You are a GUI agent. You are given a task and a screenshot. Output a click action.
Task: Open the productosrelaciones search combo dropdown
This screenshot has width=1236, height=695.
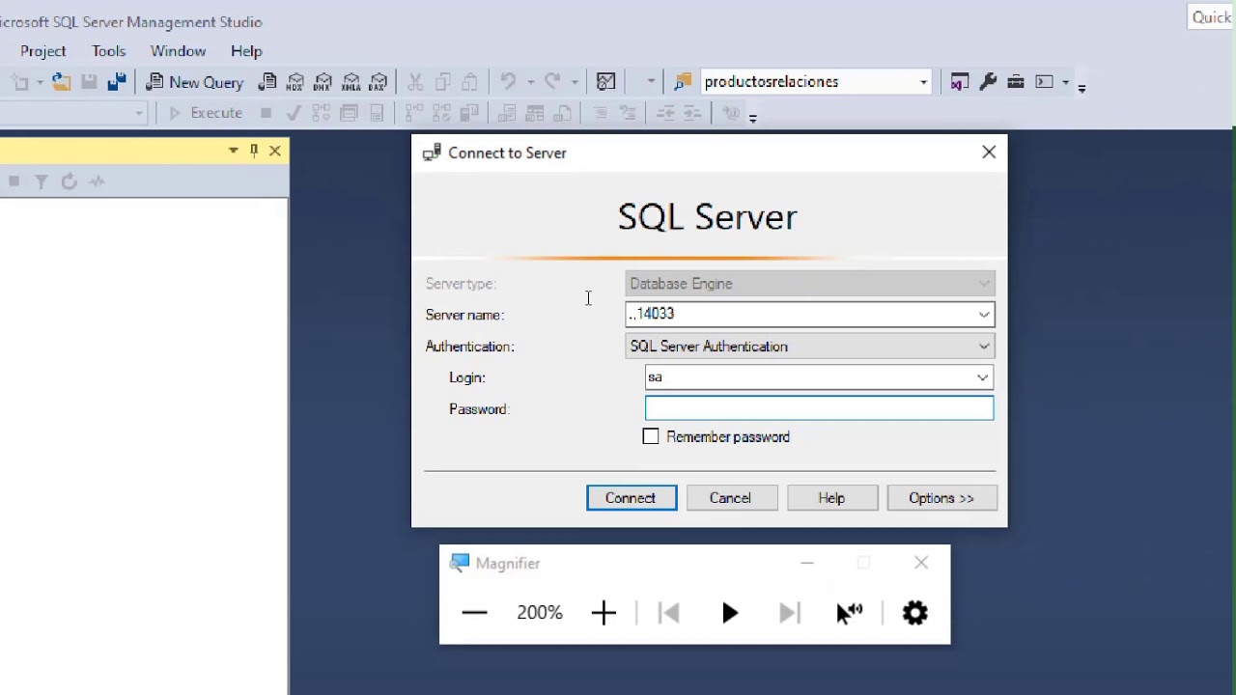pyautogui.click(x=923, y=82)
